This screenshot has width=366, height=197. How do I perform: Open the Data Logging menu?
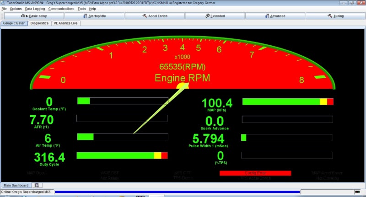point(35,9)
